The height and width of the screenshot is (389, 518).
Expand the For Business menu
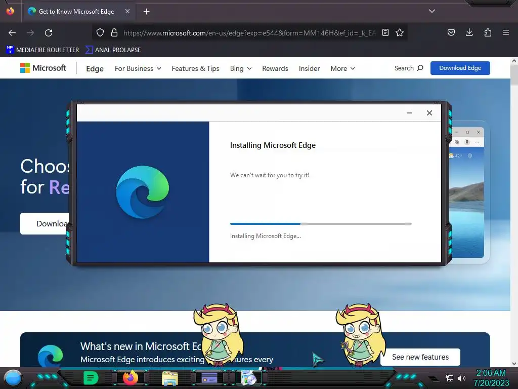(138, 68)
